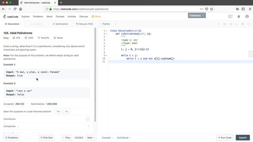Screen dimensions: 253x142
Task: Open the Firefox library icon
Action: [238, 9]
